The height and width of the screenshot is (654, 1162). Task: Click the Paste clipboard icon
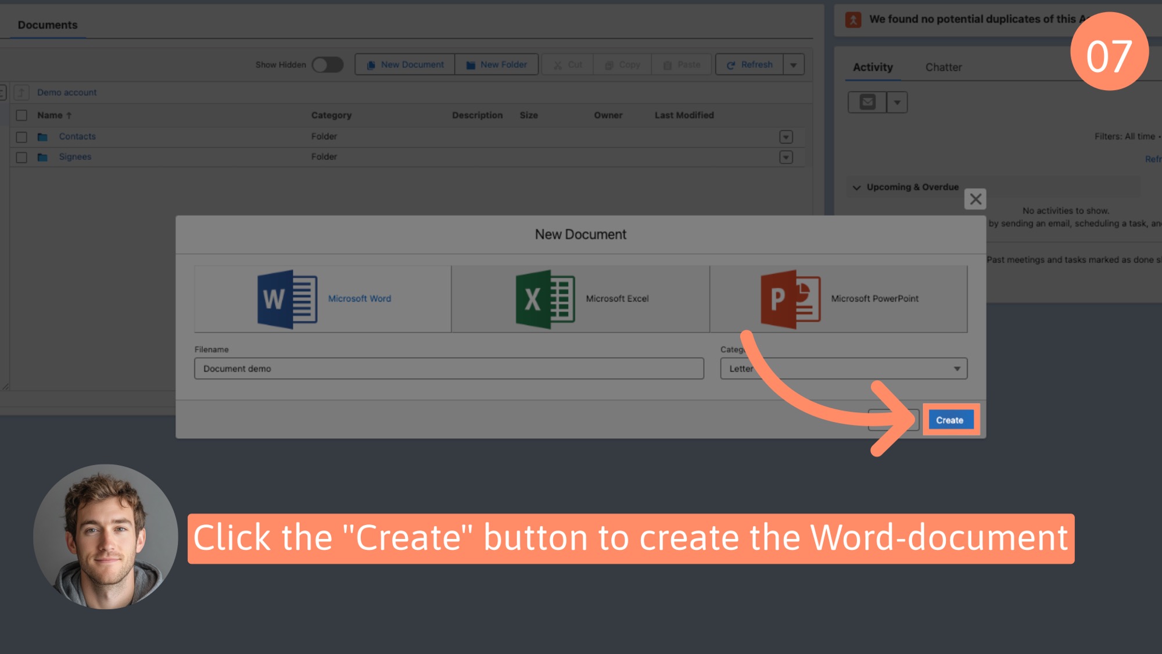[x=668, y=65]
